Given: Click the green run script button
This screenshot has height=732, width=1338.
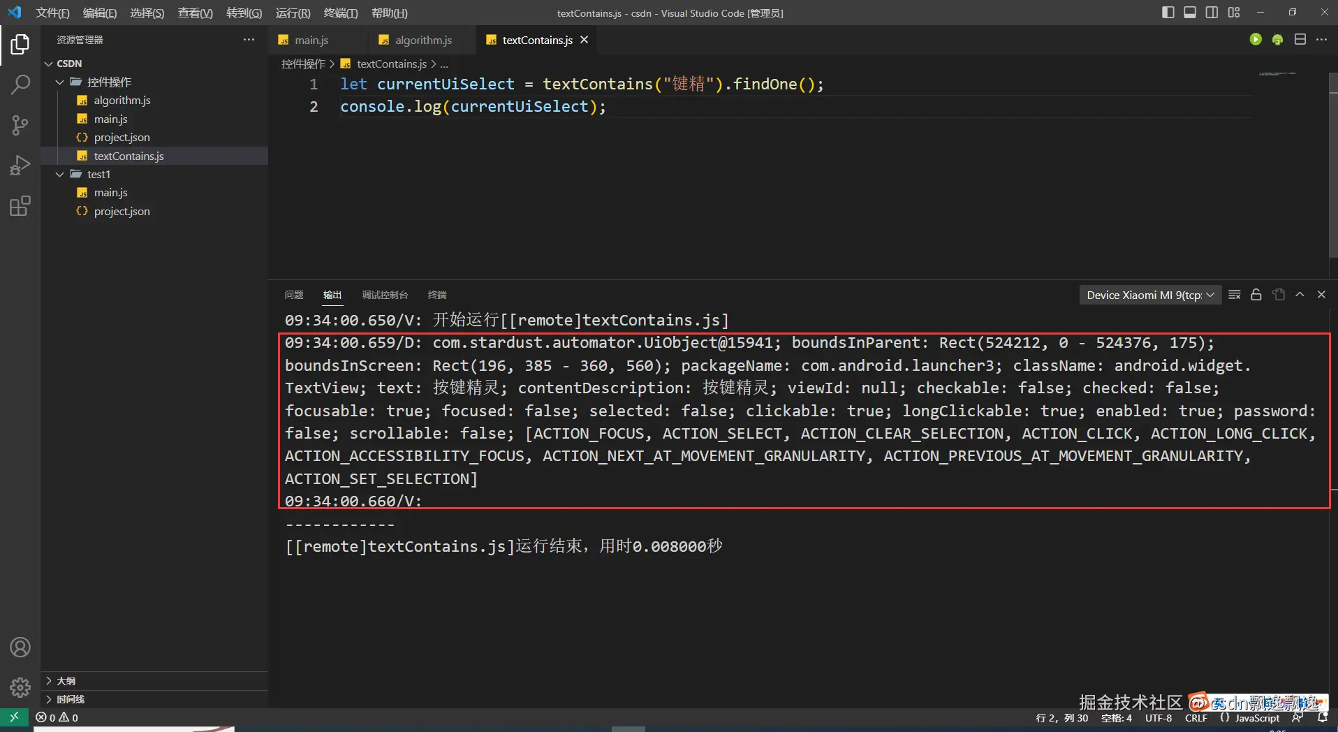Looking at the screenshot, I should pyautogui.click(x=1256, y=40).
